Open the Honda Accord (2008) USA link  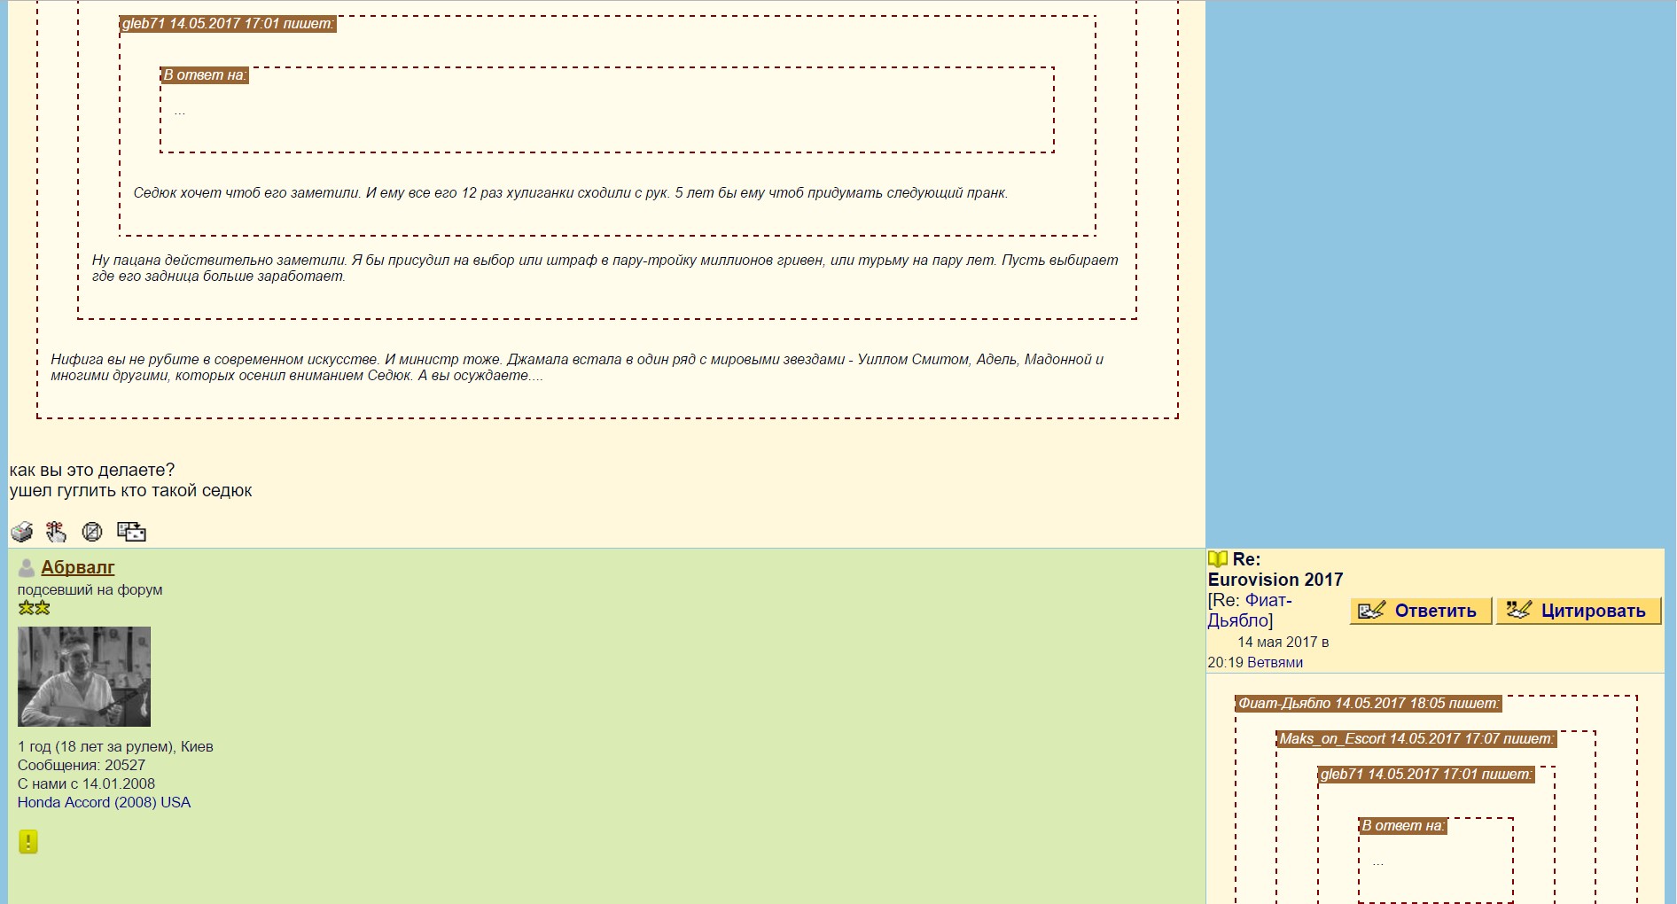pyautogui.click(x=104, y=802)
